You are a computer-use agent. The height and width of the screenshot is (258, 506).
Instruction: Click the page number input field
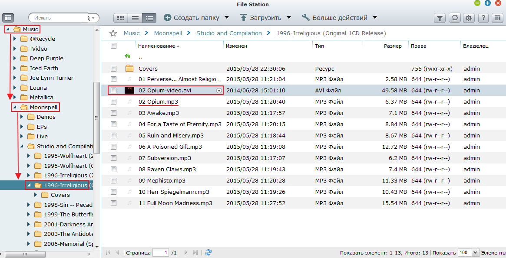pyautogui.click(x=161, y=252)
